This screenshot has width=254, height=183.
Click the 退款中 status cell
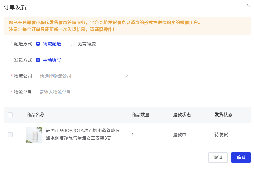tap(180, 135)
